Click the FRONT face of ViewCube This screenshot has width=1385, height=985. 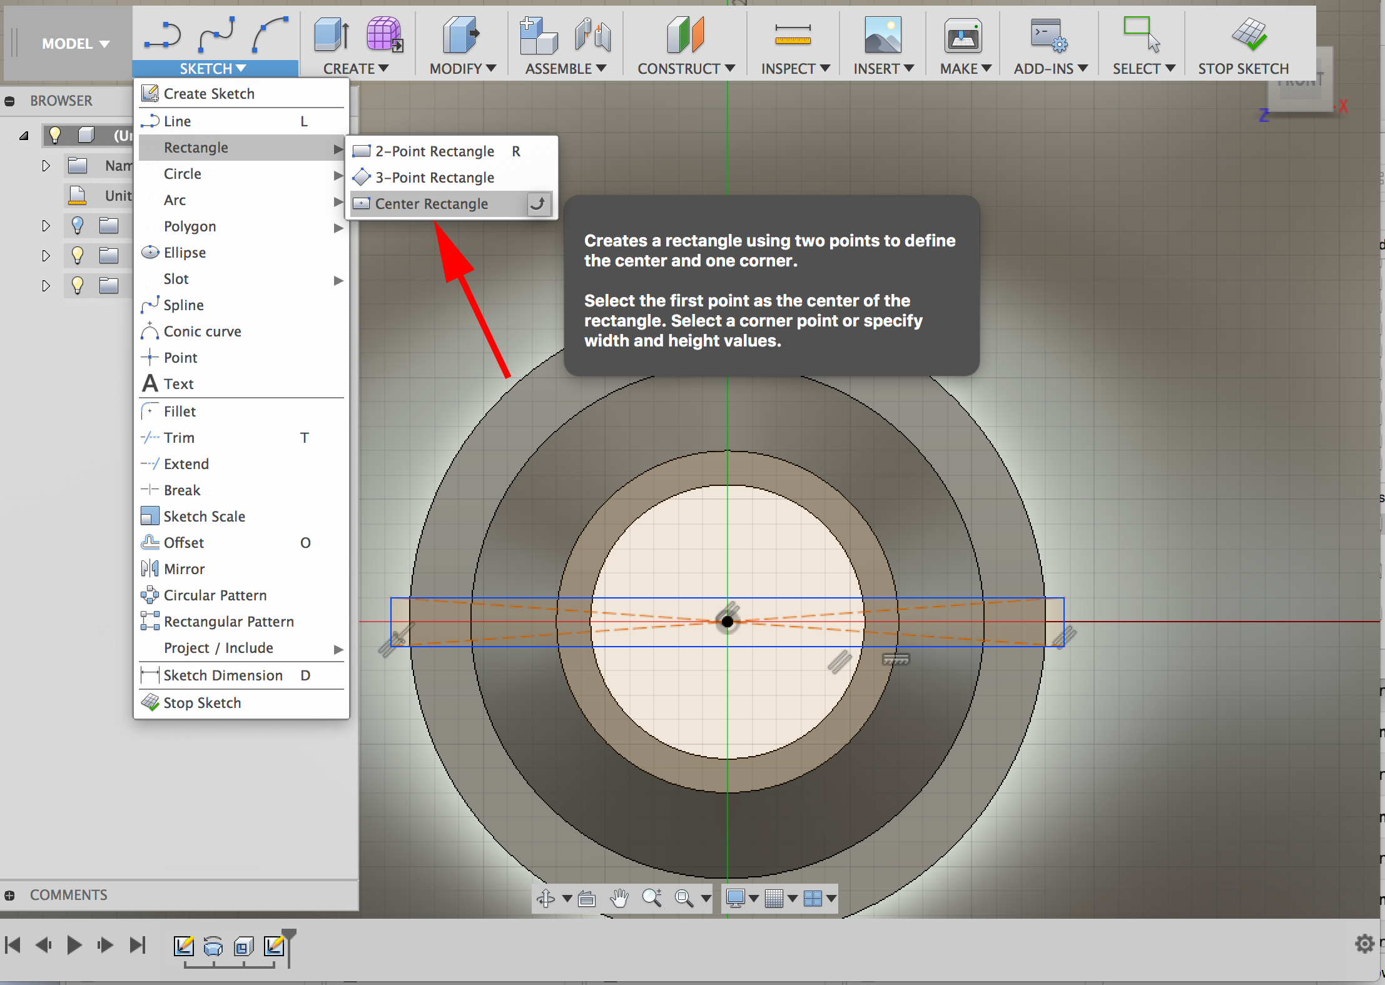coord(1301,81)
